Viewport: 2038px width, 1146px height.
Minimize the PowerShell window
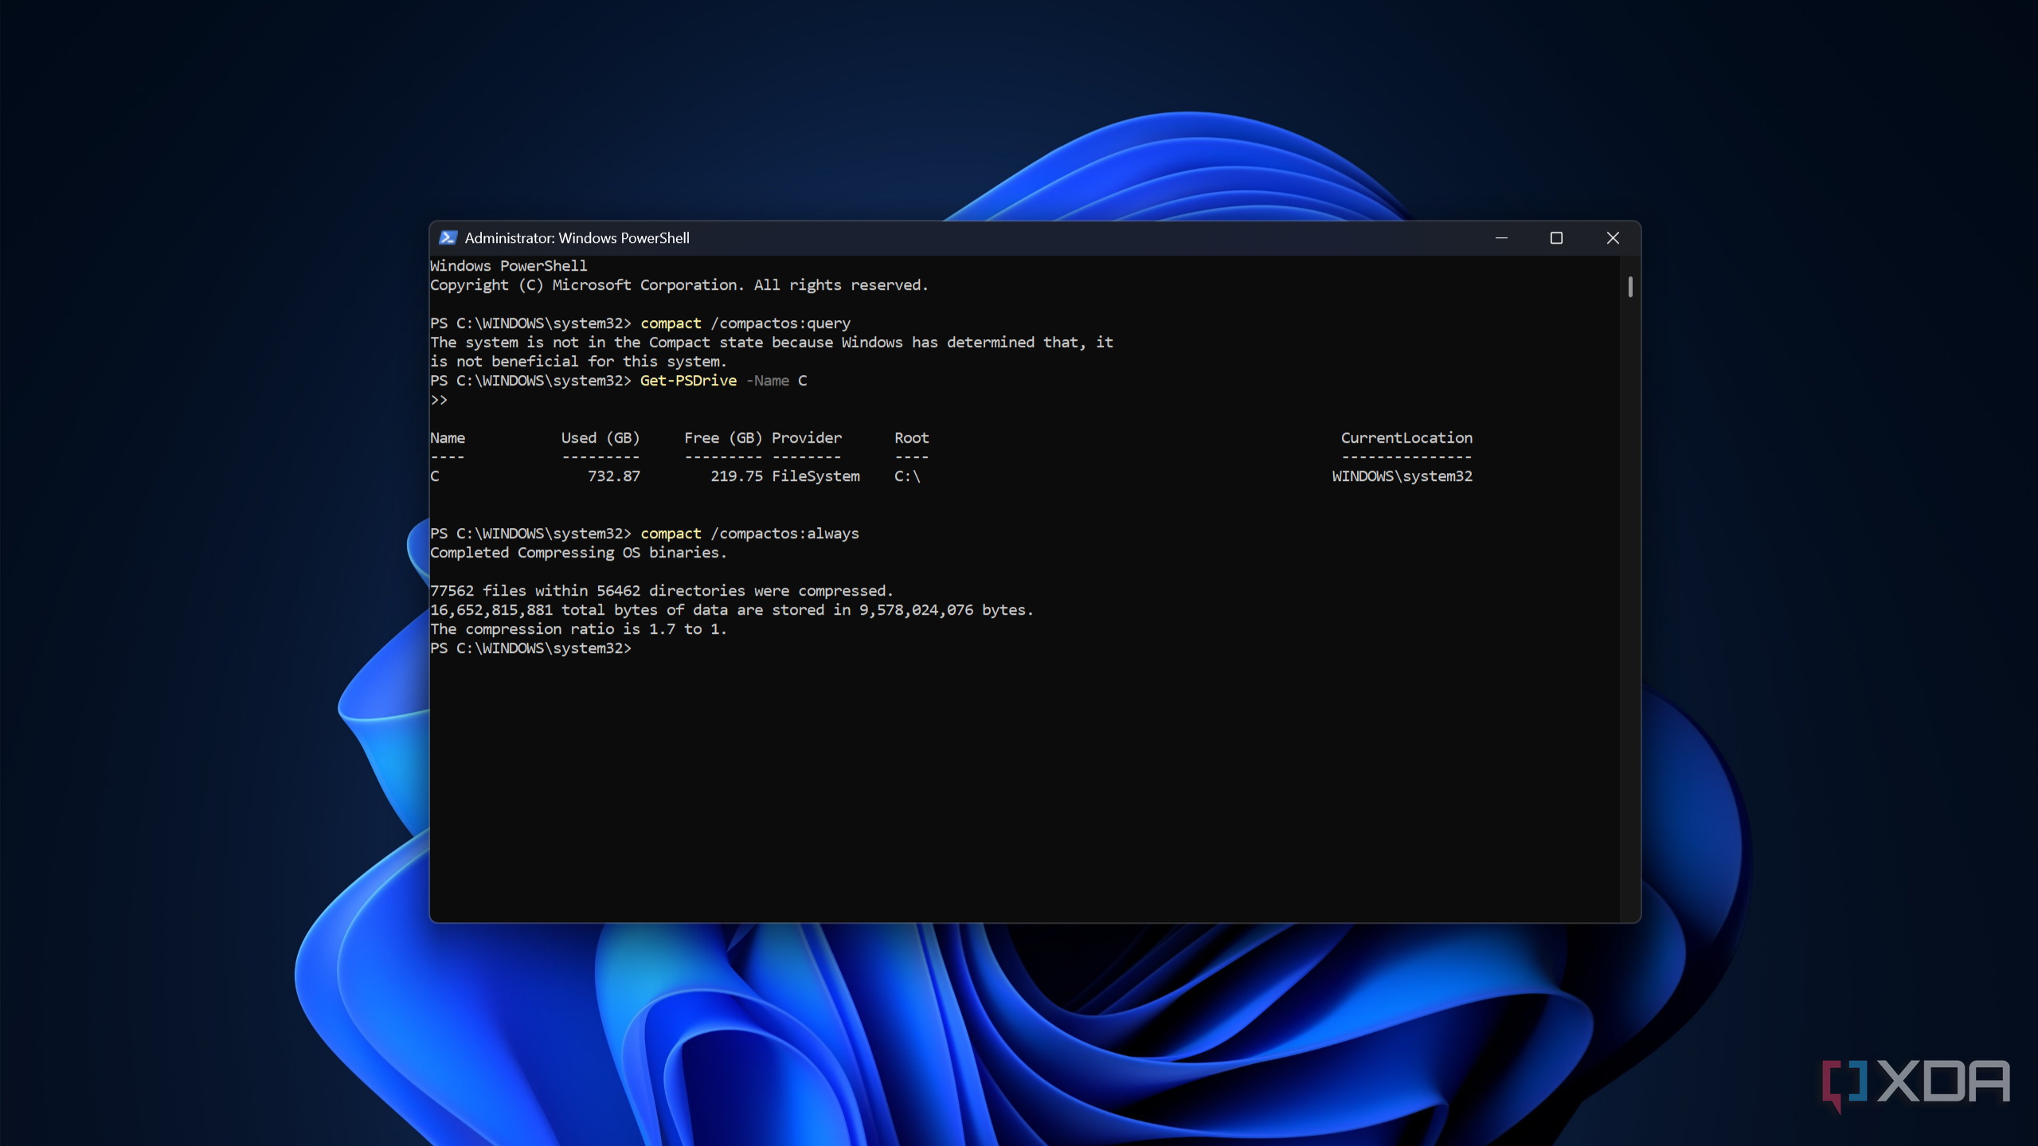coord(1501,238)
